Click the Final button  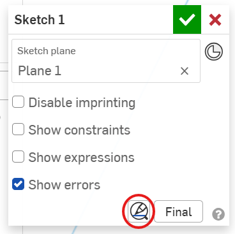tap(178, 212)
